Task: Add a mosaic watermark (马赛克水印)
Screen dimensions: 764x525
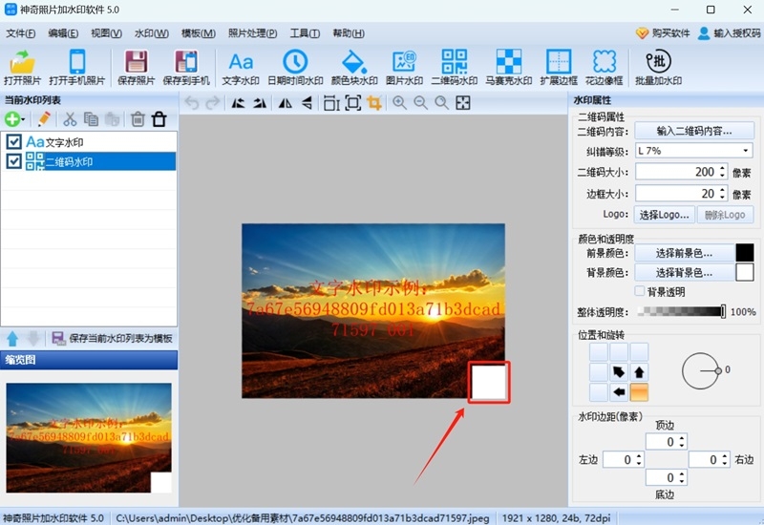Action: coord(509,68)
